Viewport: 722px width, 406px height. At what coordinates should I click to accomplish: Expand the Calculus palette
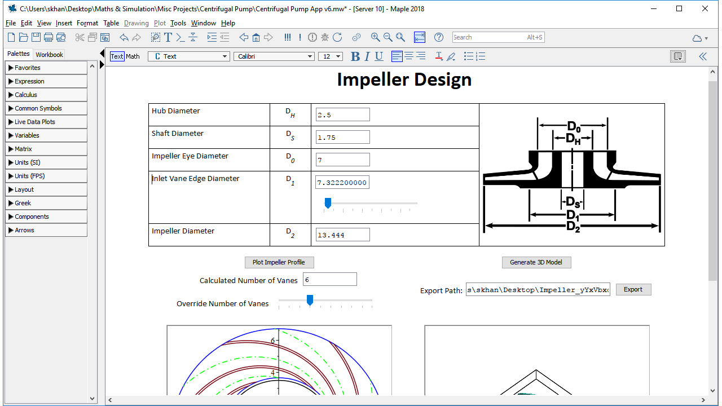(x=46, y=95)
